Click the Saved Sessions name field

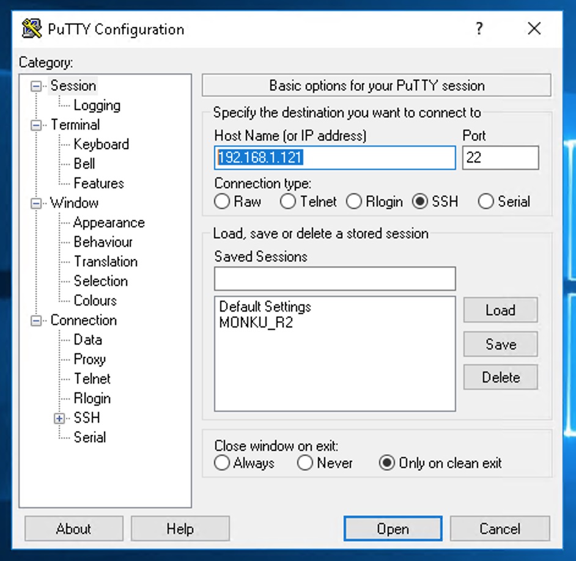pyautogui.click(x=334, y=279)
